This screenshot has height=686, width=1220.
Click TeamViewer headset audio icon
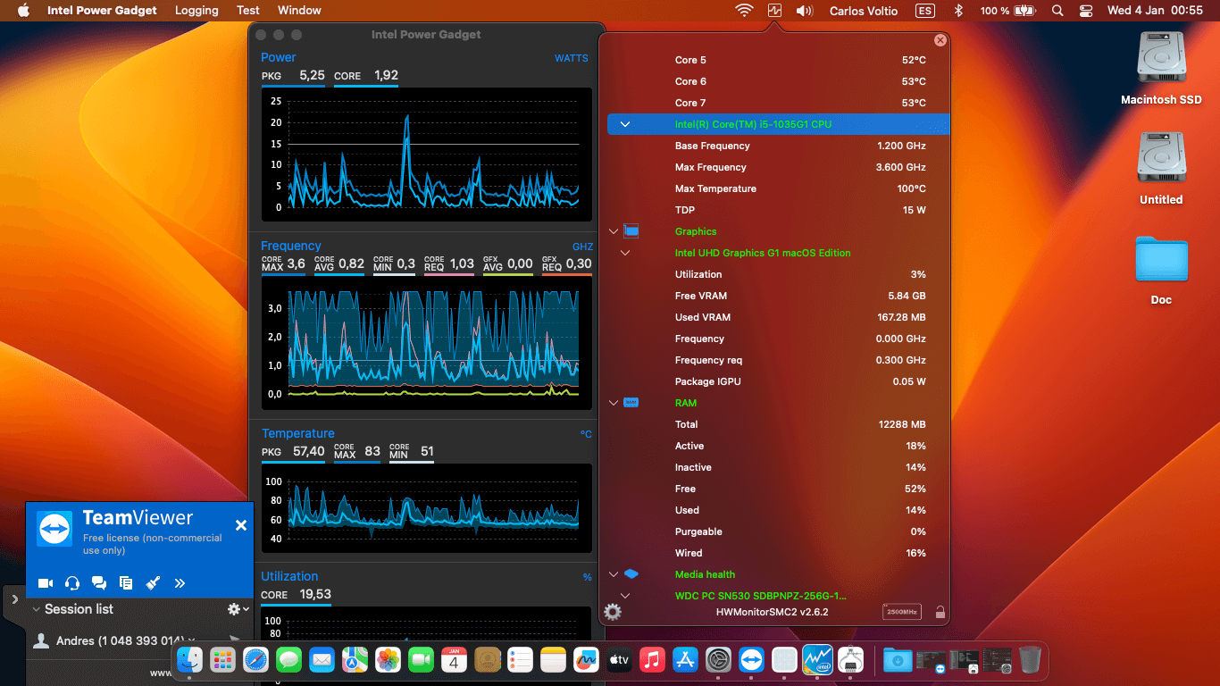(x=72, y=583)
